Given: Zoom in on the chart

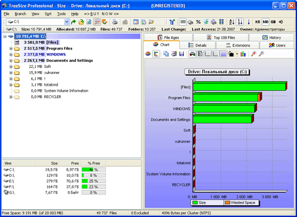Looking at the screenshot, I should 253,54.
